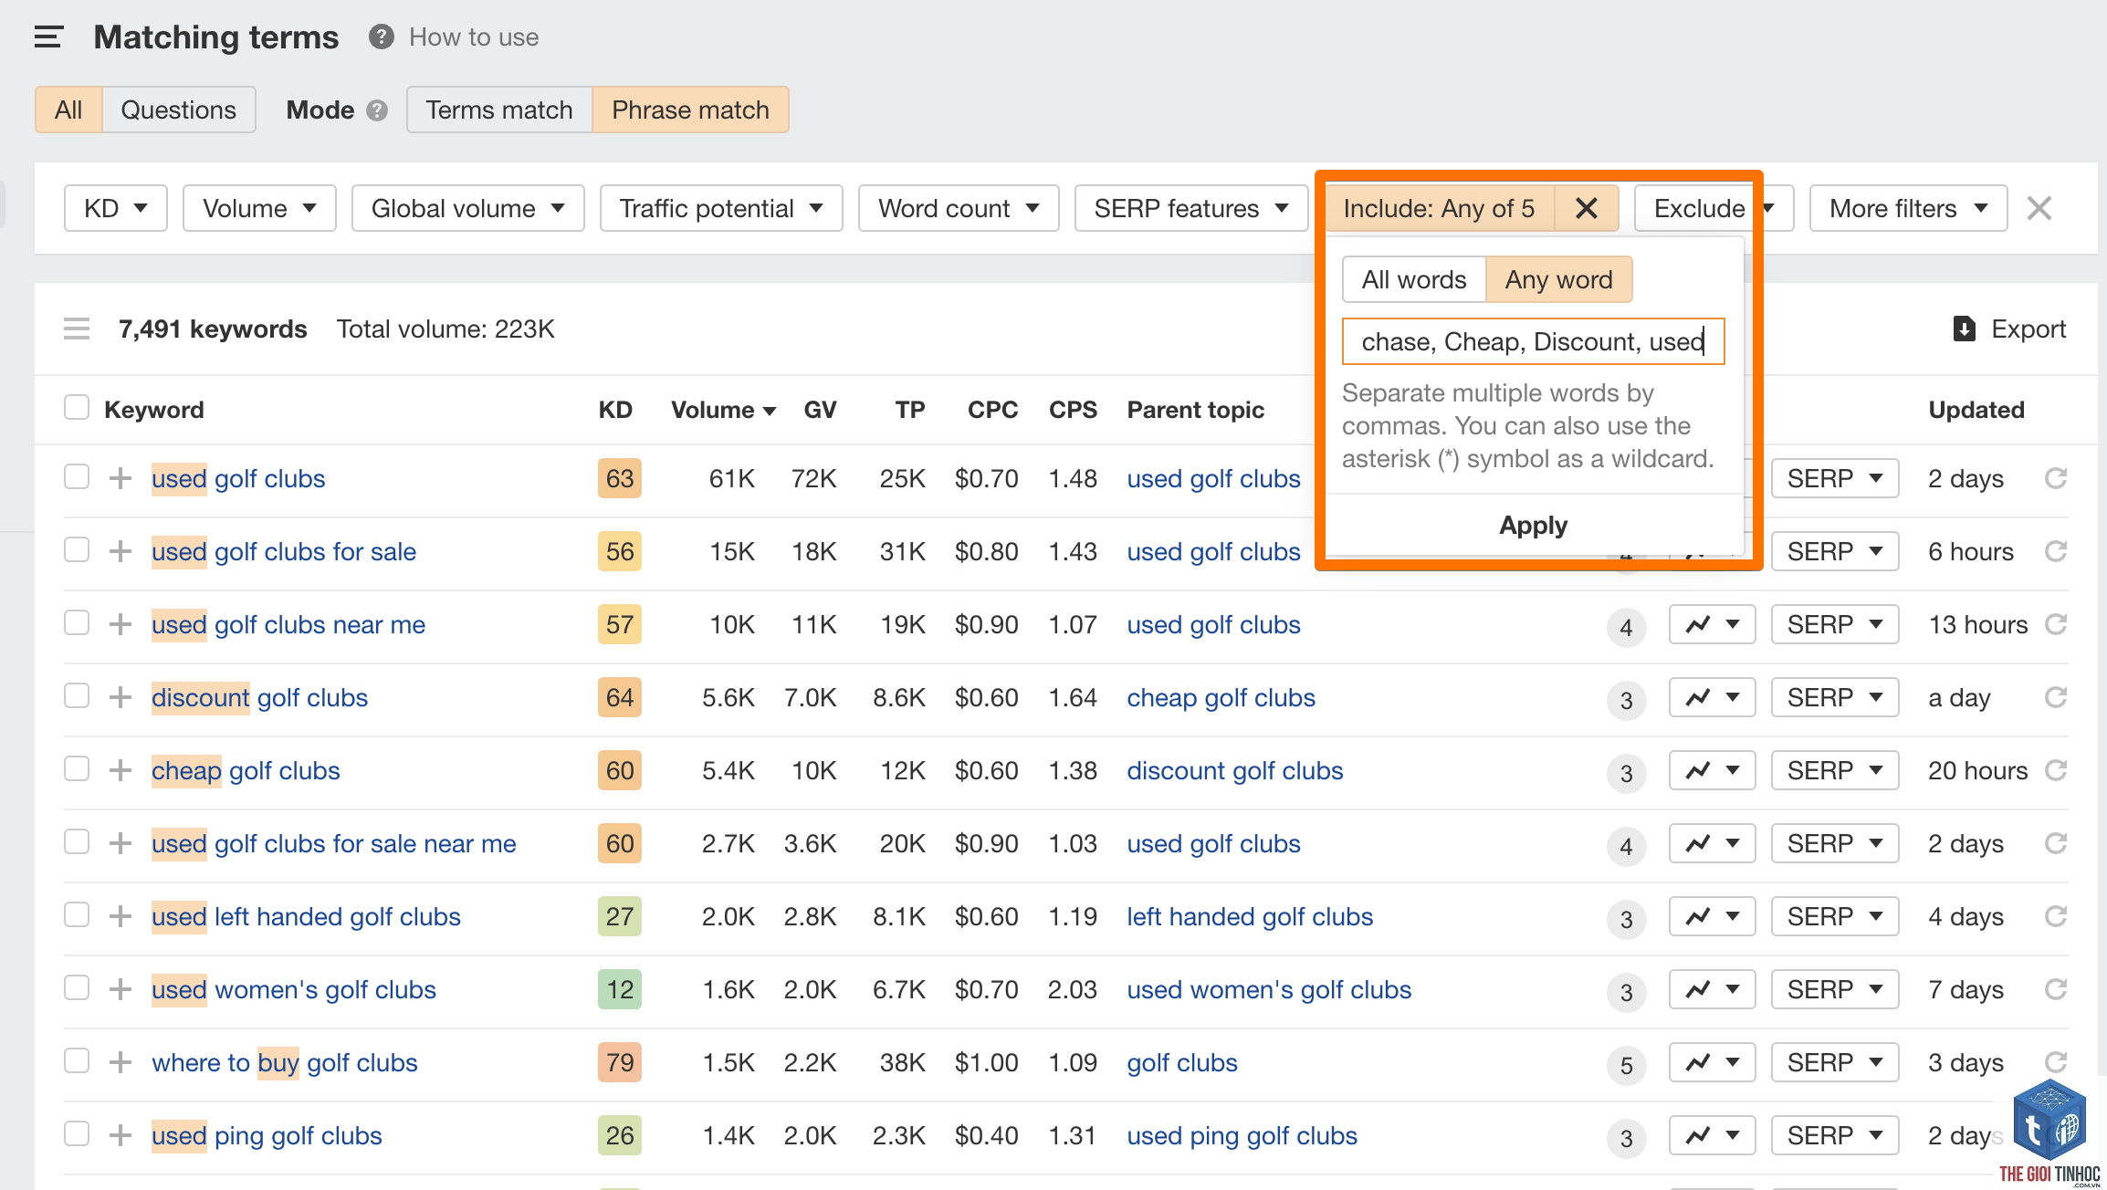Choose All words in Include filter
The image size is (2107, 1190).
pyautogui.click(x=1414, y=279)
